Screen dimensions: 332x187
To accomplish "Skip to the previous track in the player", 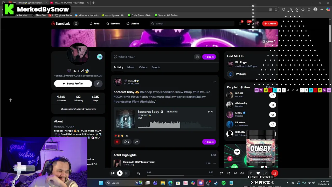I will pyautogui.click(x=113, y=173).
